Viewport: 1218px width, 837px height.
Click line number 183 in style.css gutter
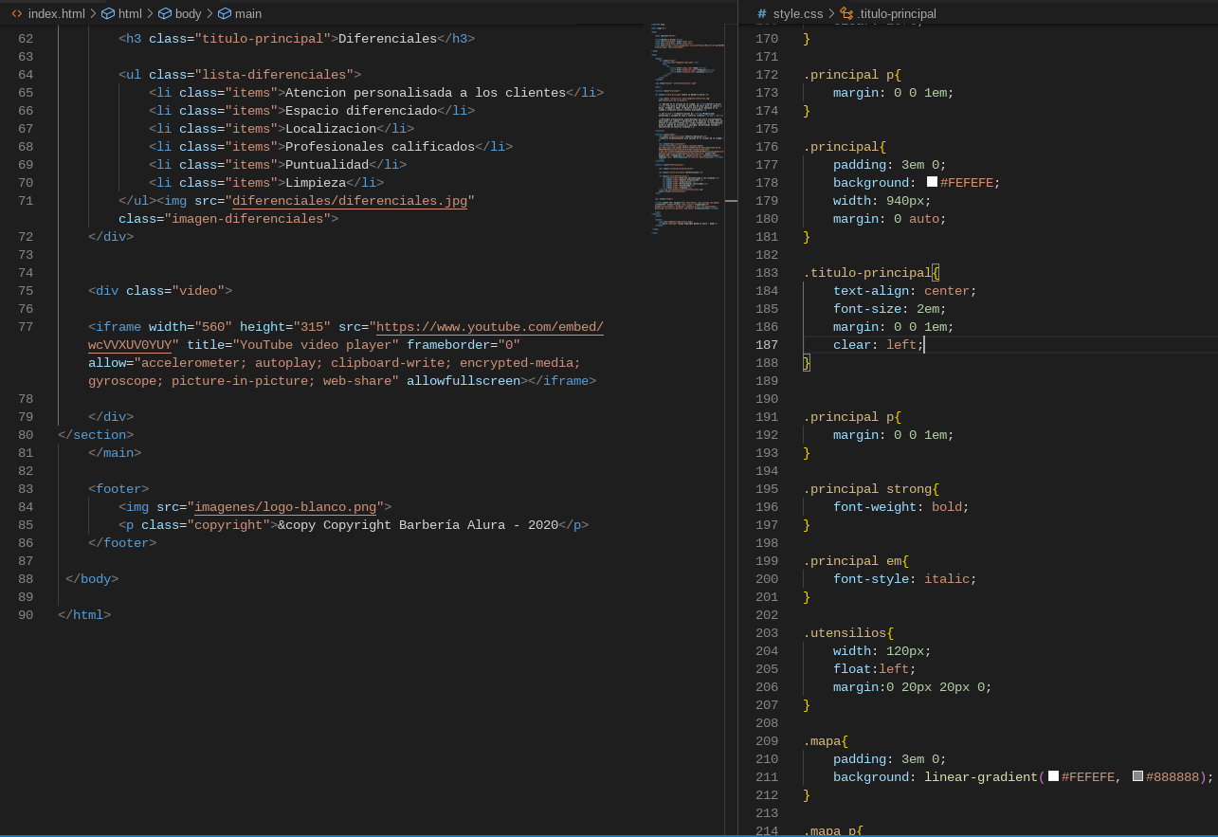pos(767,273)
